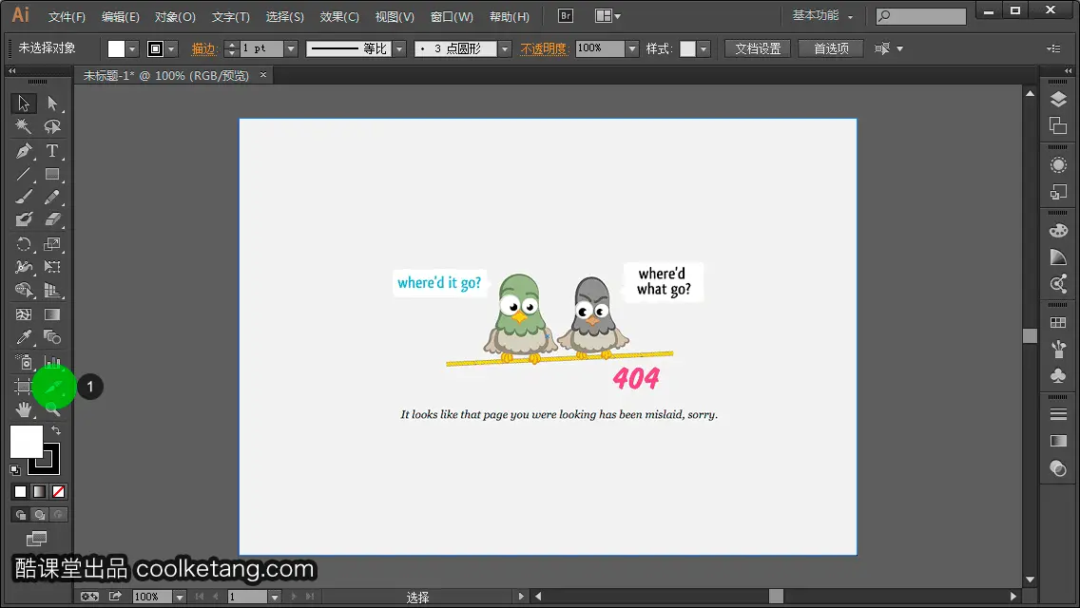1080x608 pixels.
Task: Open the Layers panel icon
Action: pyautogui.click(x=1059, y=100)
